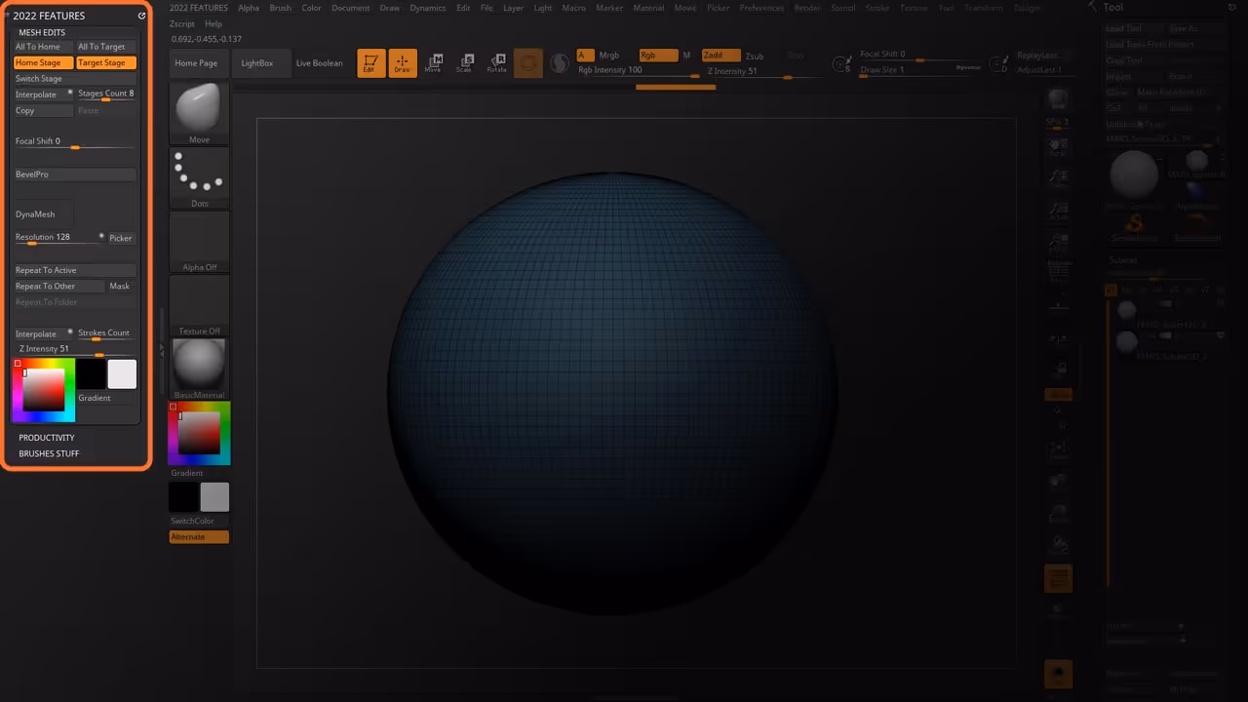Toggle the Alternate color button
This screenshot has height=702, width=1248.
click(199, 537)
